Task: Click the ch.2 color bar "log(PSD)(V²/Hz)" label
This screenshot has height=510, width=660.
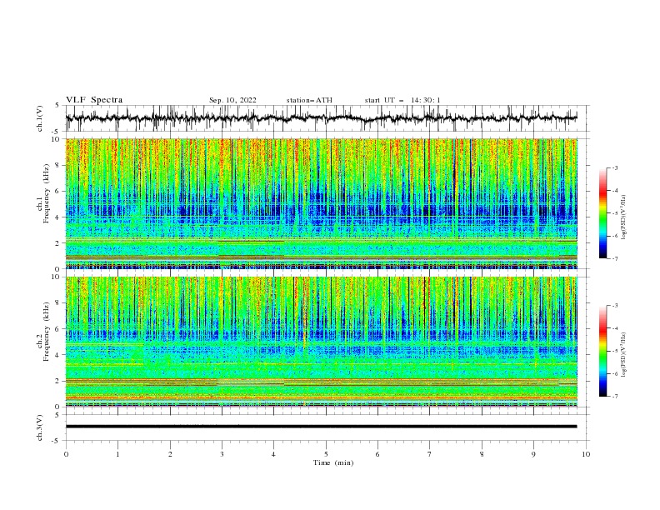Action: [624, 355]
